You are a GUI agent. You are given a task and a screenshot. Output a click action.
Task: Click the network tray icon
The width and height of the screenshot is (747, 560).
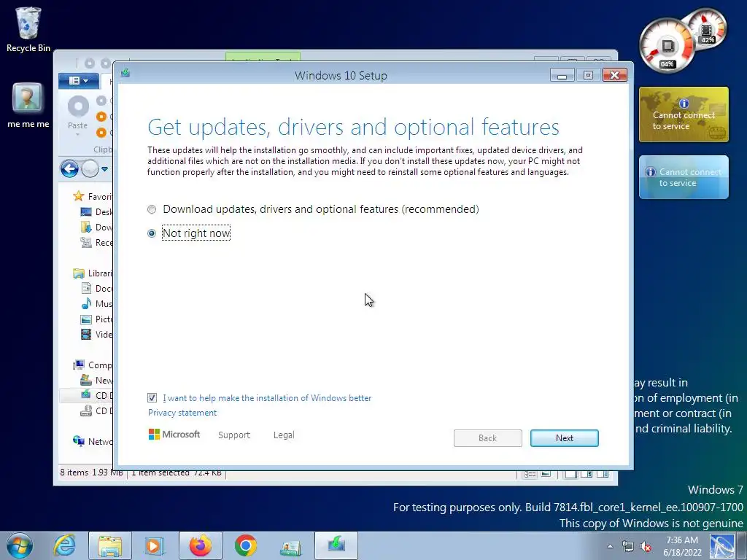click(628, 546)
